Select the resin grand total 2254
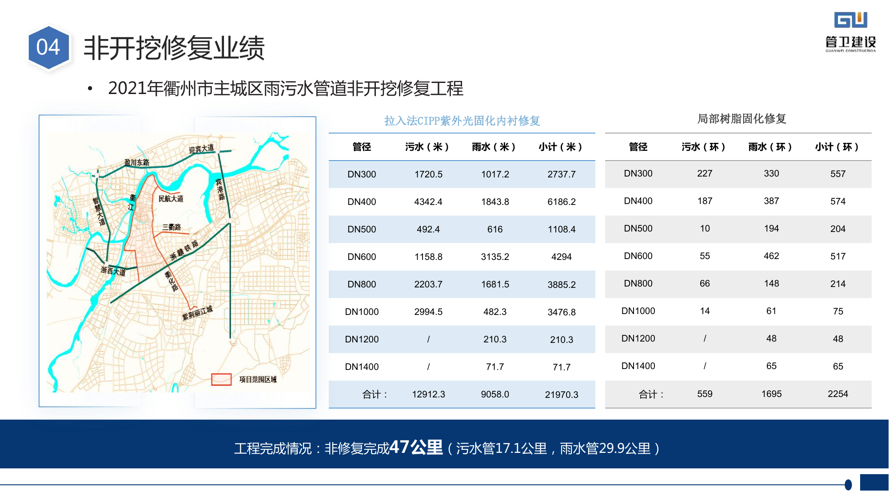This screenshot has width=889, height=499. click(x=838, y=394)
